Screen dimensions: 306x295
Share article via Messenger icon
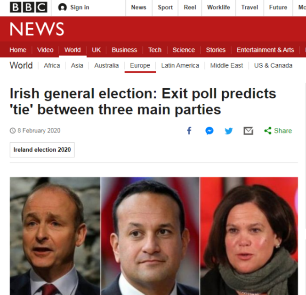pos(209,131)
